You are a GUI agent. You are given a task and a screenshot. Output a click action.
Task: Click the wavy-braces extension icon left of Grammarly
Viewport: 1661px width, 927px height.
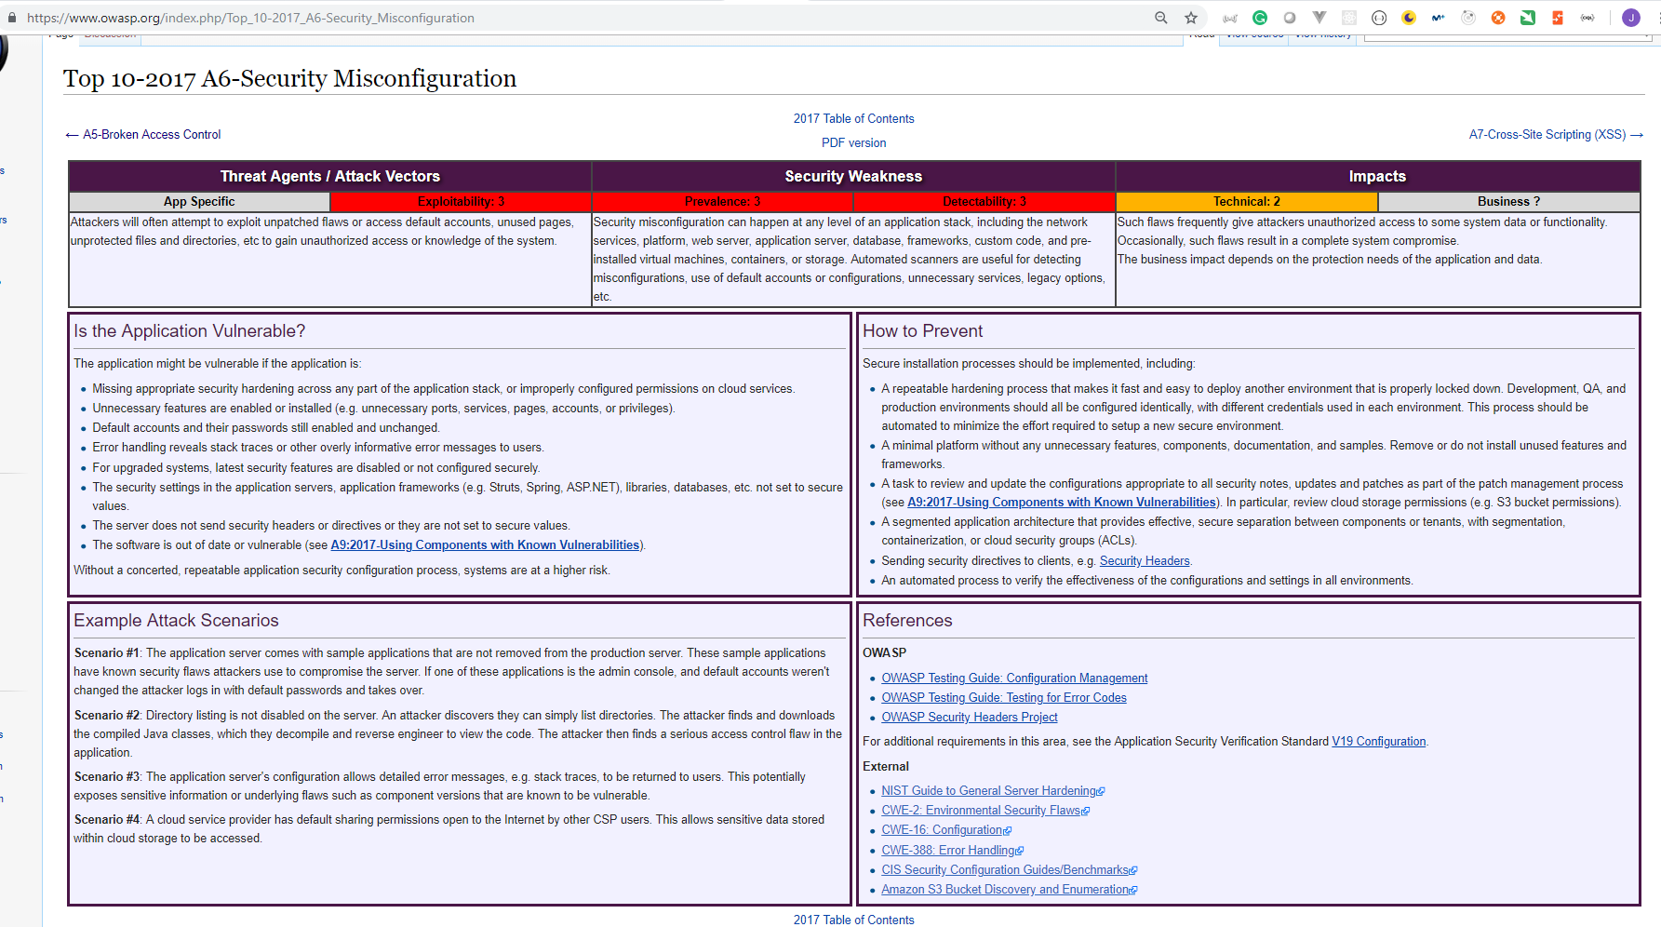(x=1230, y=18)
